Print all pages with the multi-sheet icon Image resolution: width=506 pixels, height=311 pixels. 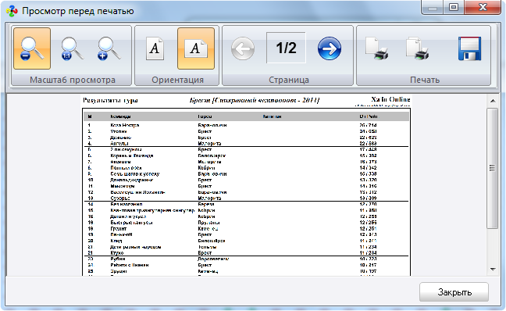pos(418,48)
